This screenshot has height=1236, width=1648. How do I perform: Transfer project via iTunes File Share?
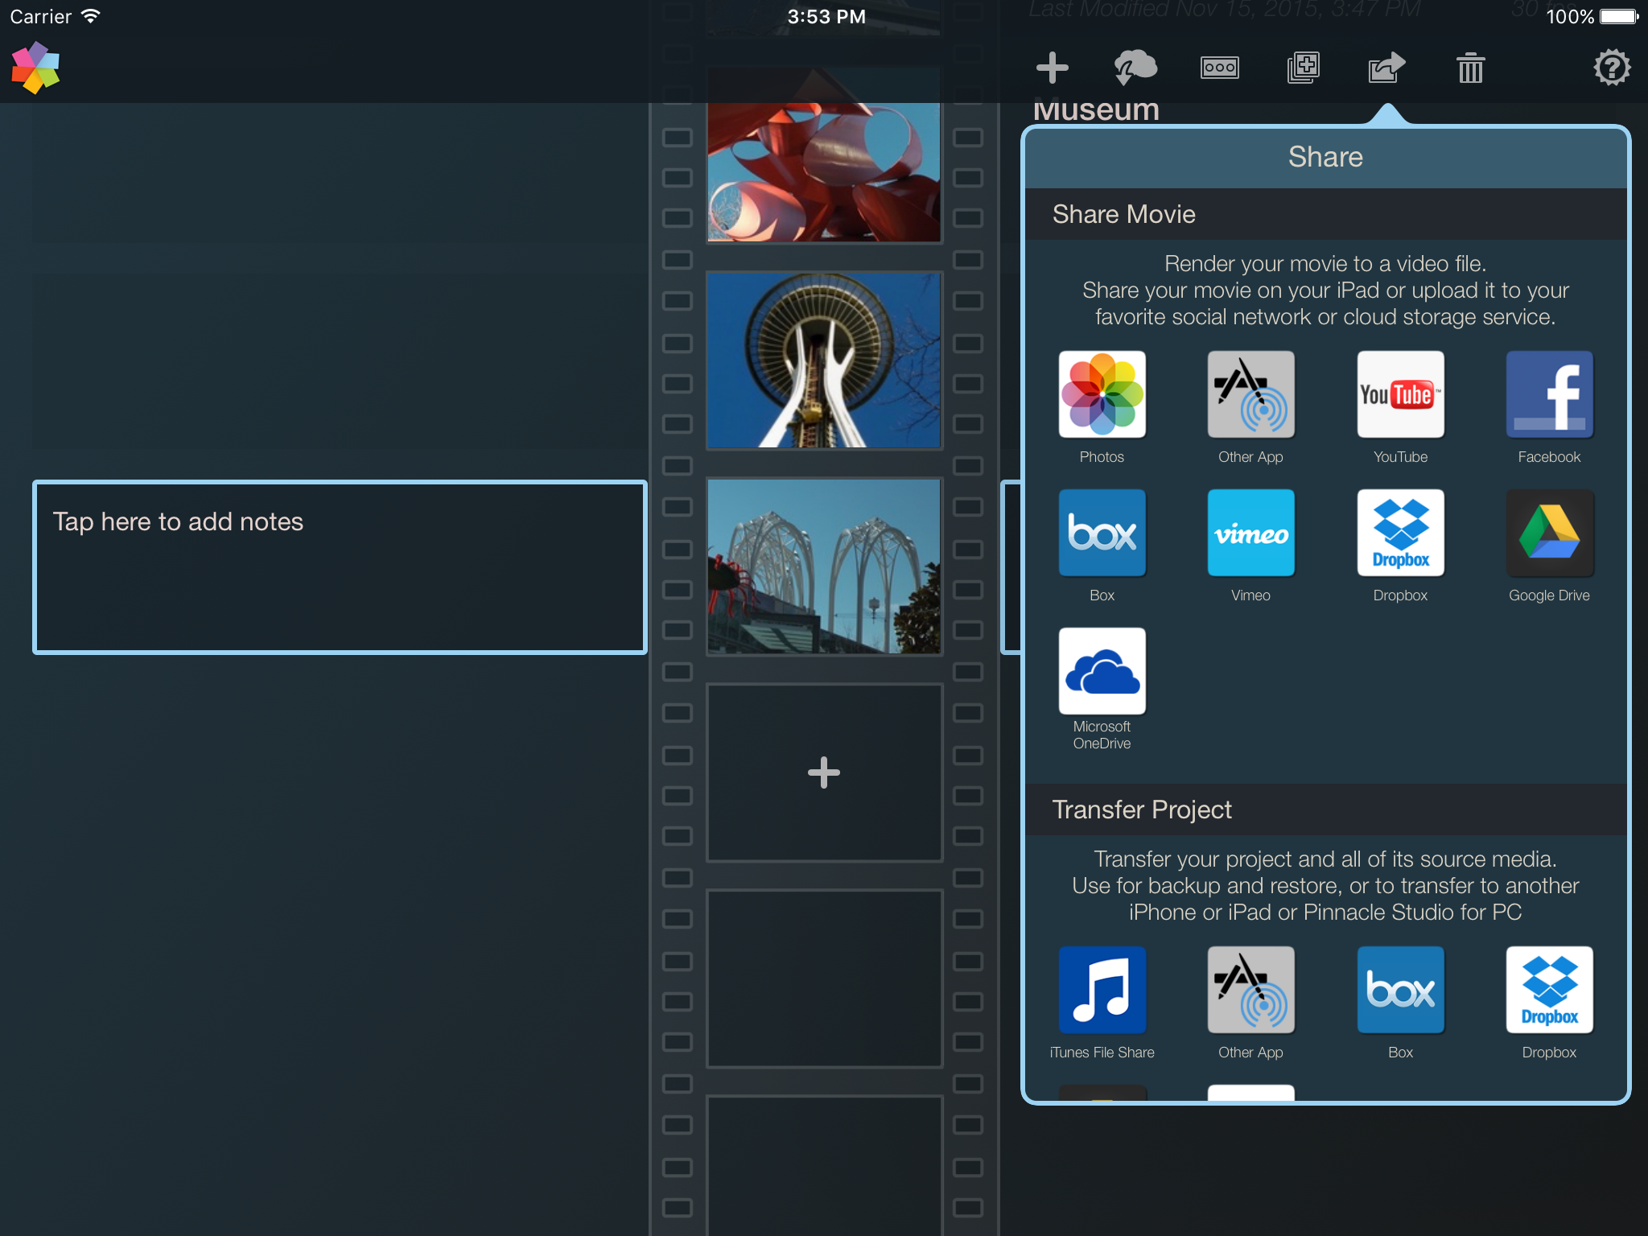point(1102,990)
